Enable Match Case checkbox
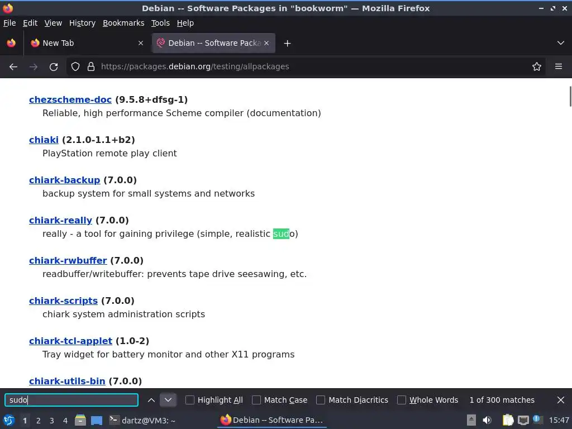The image size is (572, 429). click(256, 400)
